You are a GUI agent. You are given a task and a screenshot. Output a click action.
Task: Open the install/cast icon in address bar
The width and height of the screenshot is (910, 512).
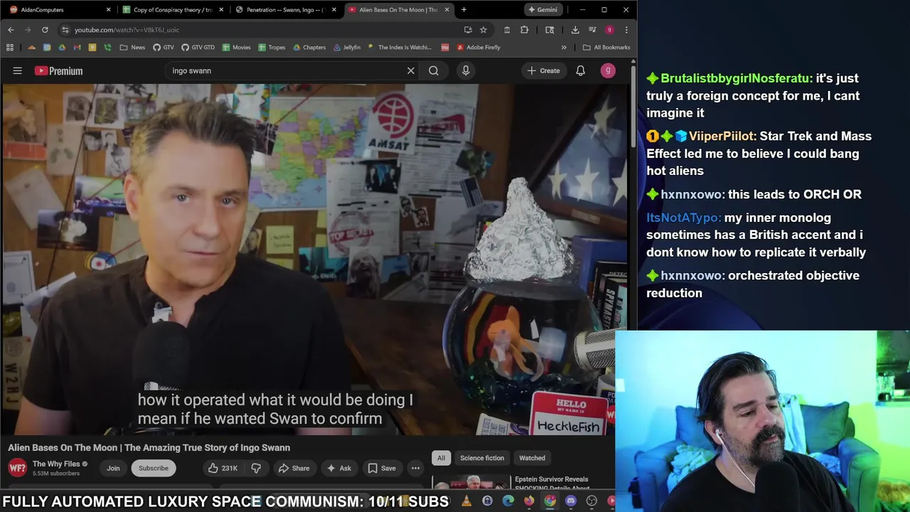click(468, 30)
